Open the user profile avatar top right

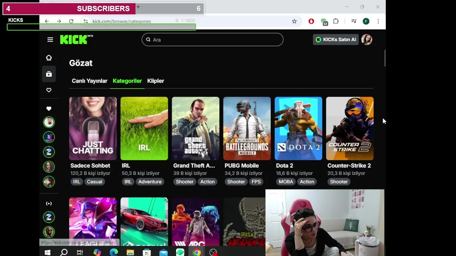[367, 39]
